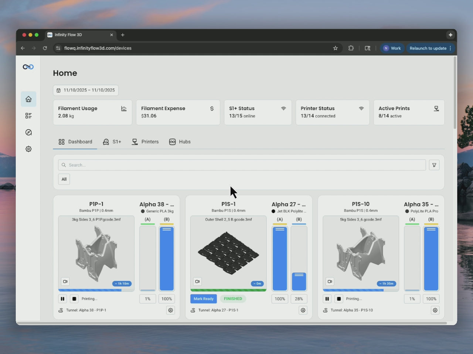Screen dimensions: 473x354
Task: Toggle the All filter chip
Action: [64, 179]
